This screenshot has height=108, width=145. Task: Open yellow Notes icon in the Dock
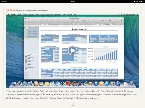click(x=47, y=84)
